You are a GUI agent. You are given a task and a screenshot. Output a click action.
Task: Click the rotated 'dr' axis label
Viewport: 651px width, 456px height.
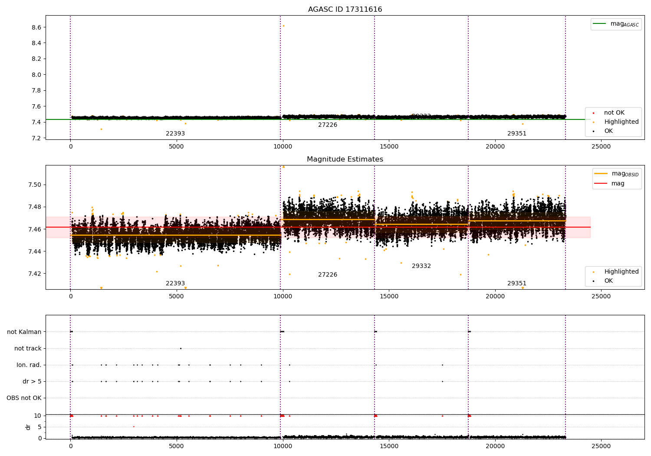pyautogui.click(x=28, y=427)
